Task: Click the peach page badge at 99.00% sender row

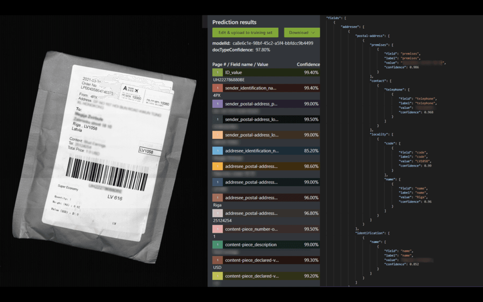Action: [x=217, y=135]
